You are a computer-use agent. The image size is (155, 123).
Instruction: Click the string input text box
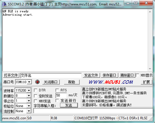click(x=93, y=111)
